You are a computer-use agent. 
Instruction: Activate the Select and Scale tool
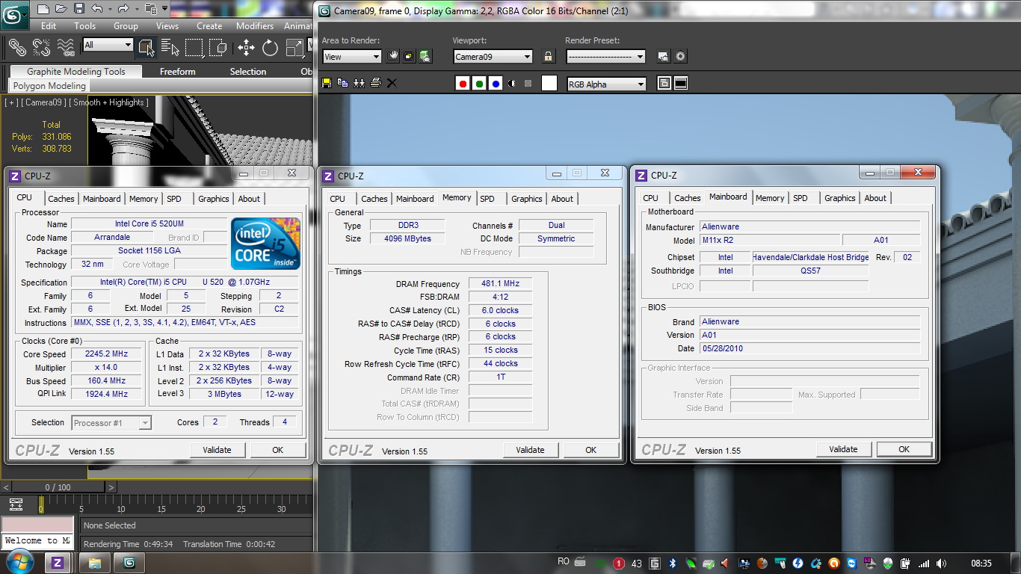pos(294,48)
